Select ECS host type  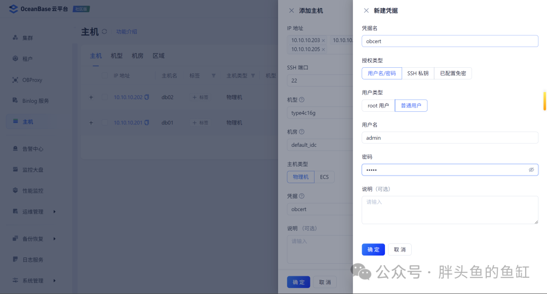tap(325, 177)
